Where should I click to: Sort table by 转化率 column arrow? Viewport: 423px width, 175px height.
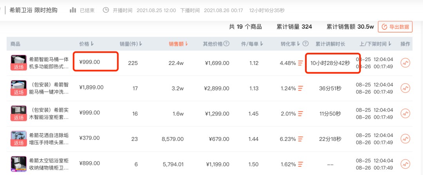pos(298,44)
